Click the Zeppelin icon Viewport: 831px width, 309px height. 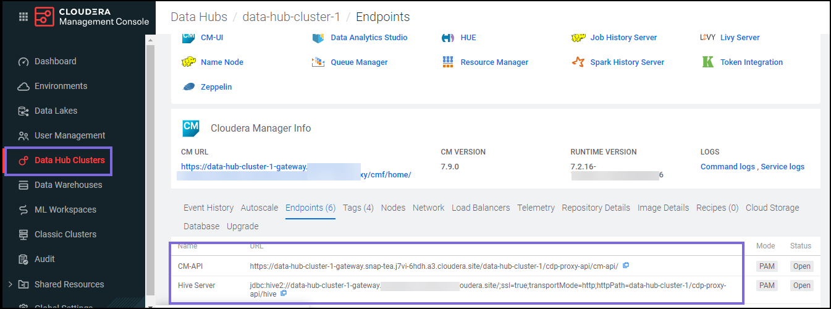(x=188, y=87)
